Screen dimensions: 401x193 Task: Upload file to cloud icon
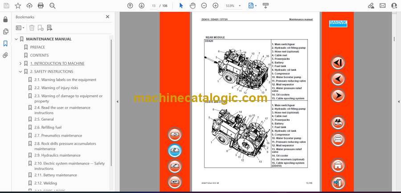(29, 6)
